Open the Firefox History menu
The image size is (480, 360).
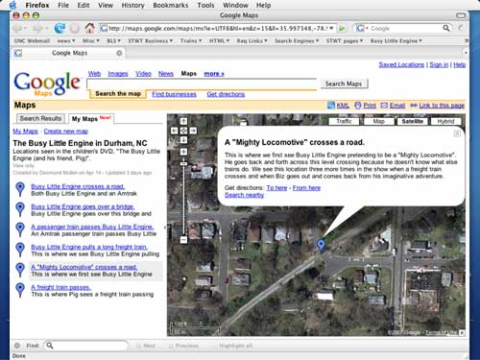pos(132,5)
